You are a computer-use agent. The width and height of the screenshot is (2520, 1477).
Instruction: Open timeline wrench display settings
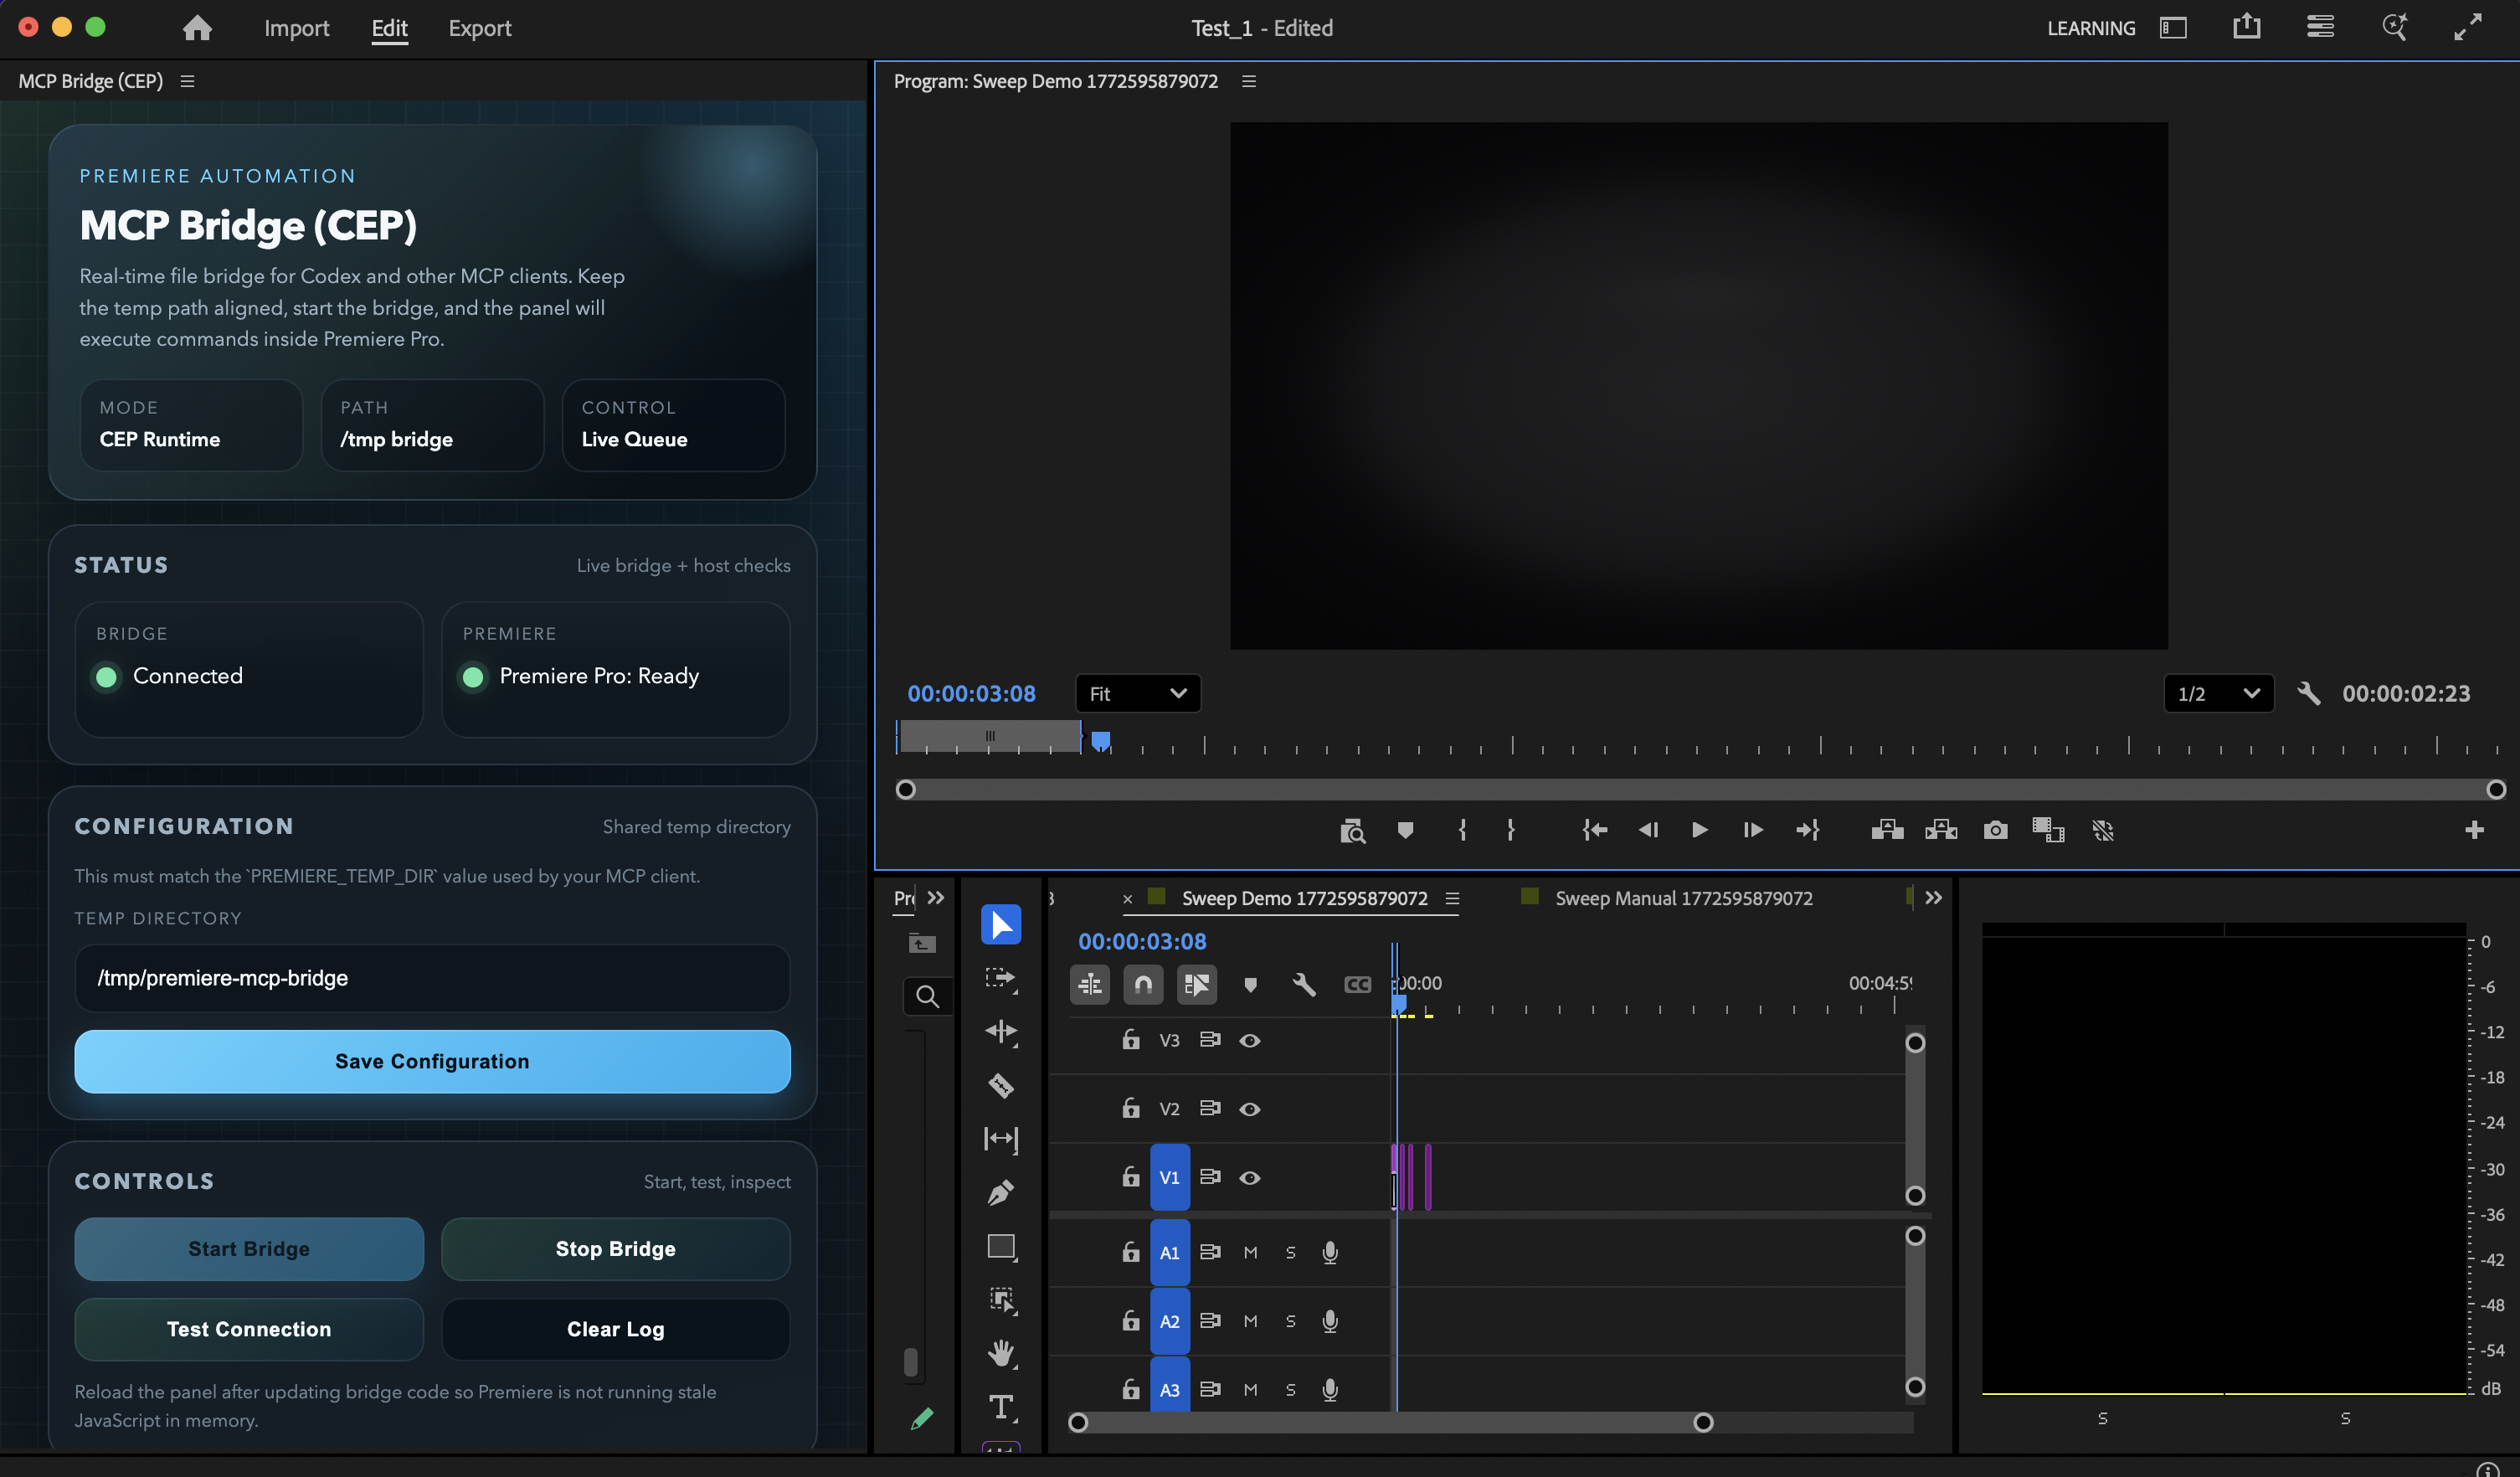point(1303,984)
